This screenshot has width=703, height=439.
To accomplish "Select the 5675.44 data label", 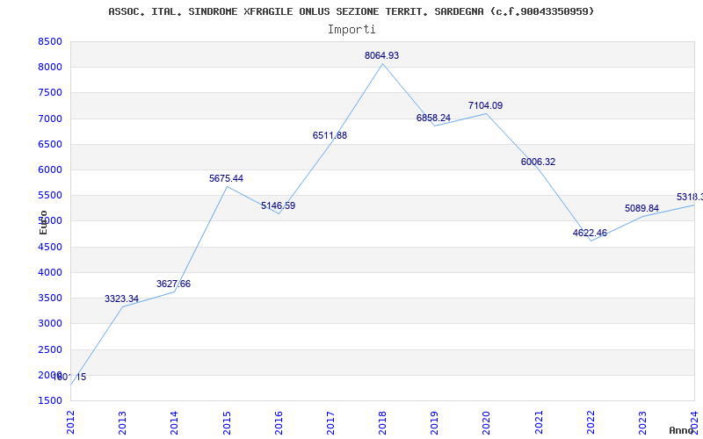I will [x=226, y=179].
